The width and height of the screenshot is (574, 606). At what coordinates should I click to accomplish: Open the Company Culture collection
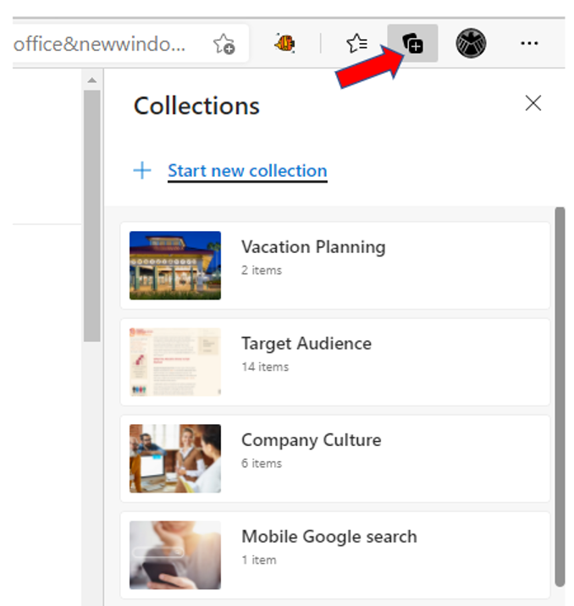[311, 440]
